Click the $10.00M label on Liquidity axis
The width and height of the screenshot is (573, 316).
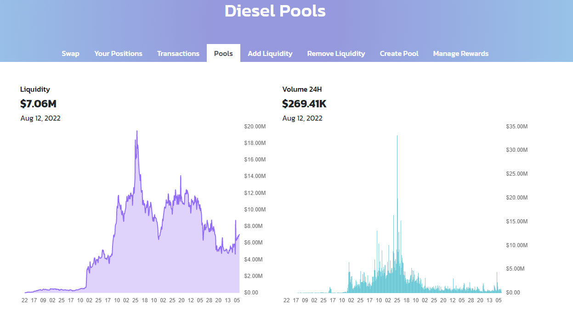254,210
